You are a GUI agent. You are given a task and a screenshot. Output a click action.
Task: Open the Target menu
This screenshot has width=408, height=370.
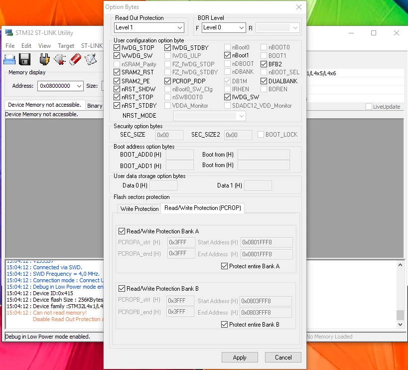coord(66,46)
